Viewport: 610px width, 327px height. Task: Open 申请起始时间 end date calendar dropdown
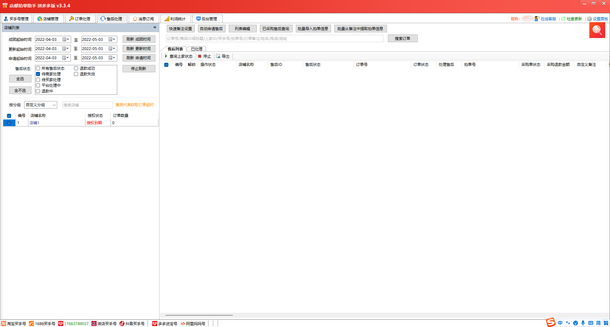pyautogui.click(x=112, y=58)
